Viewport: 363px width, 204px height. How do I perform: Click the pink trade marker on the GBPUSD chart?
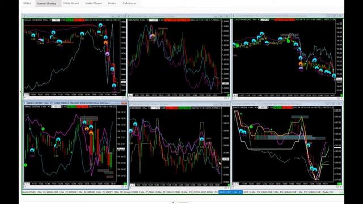click(152, 36)
